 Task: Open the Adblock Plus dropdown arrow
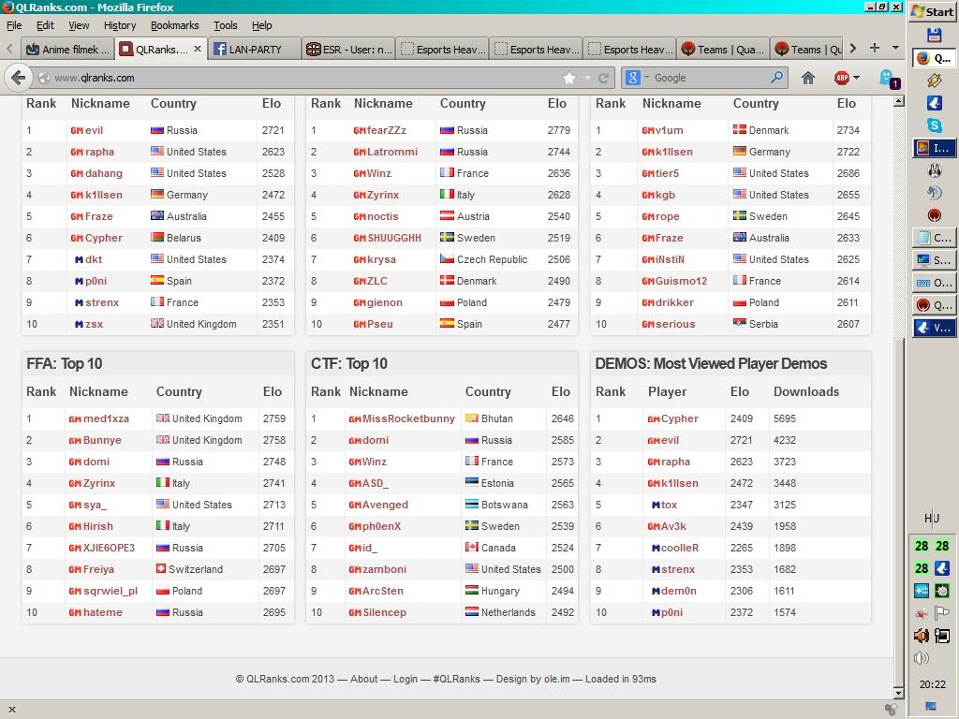[x=856, y=78]
